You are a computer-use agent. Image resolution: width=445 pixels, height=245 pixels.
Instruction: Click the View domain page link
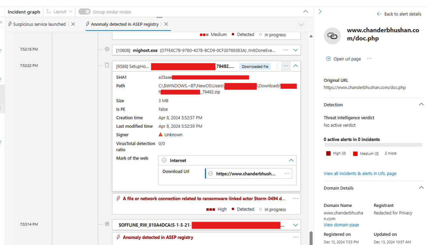click(x=341, y=225)
